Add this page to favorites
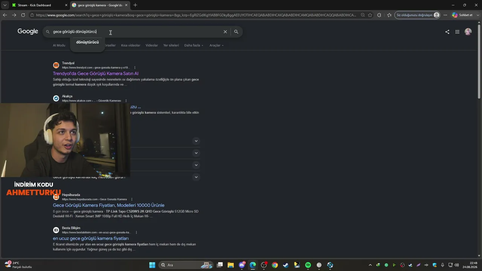Screen dimensions: 482x271 tap(370, 15)
